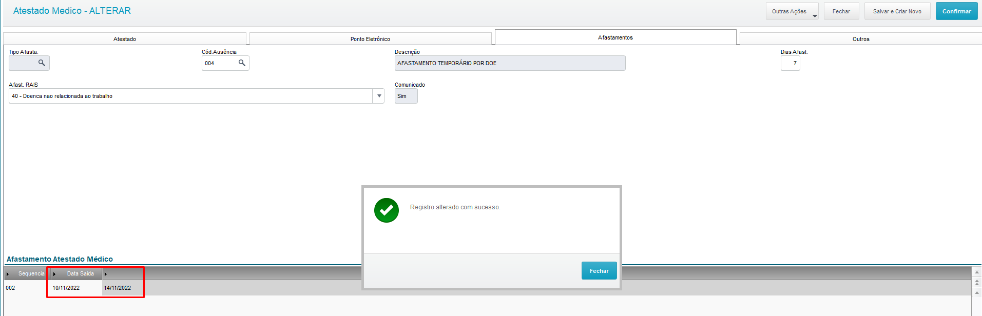Select the Afastamentos tab
This screenshot has height=316, width=982.
point(615,37)
